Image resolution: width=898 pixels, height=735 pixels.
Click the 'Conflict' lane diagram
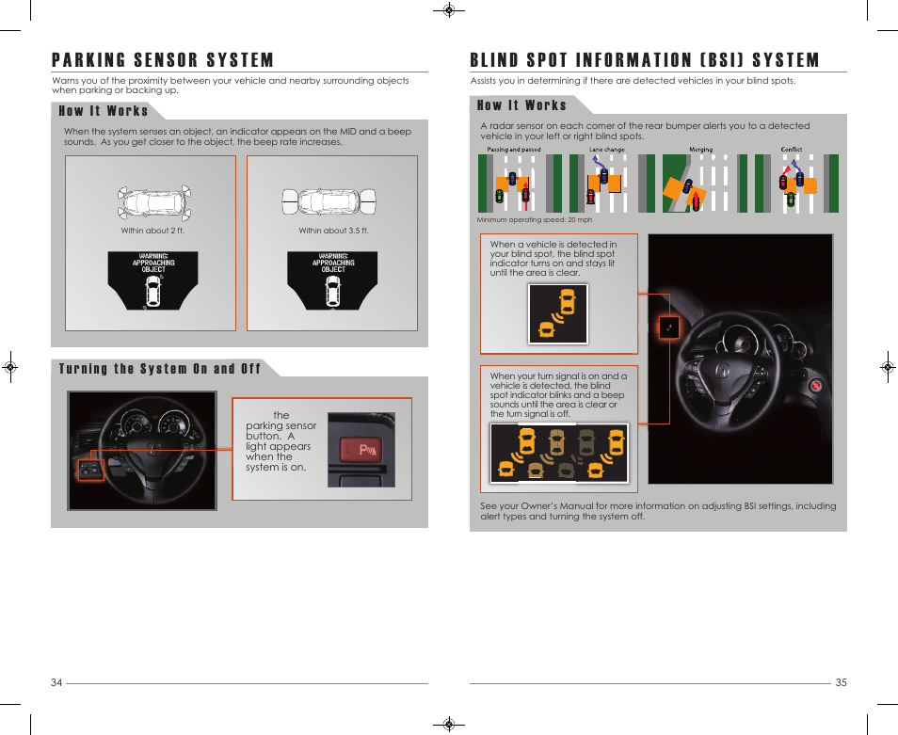(x=796, y=184)
